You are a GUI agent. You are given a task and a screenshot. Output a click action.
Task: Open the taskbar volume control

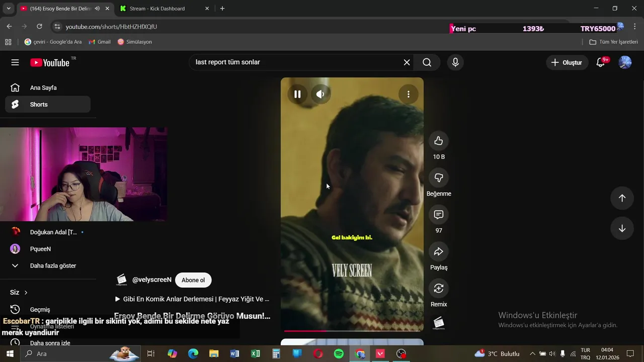552,353
